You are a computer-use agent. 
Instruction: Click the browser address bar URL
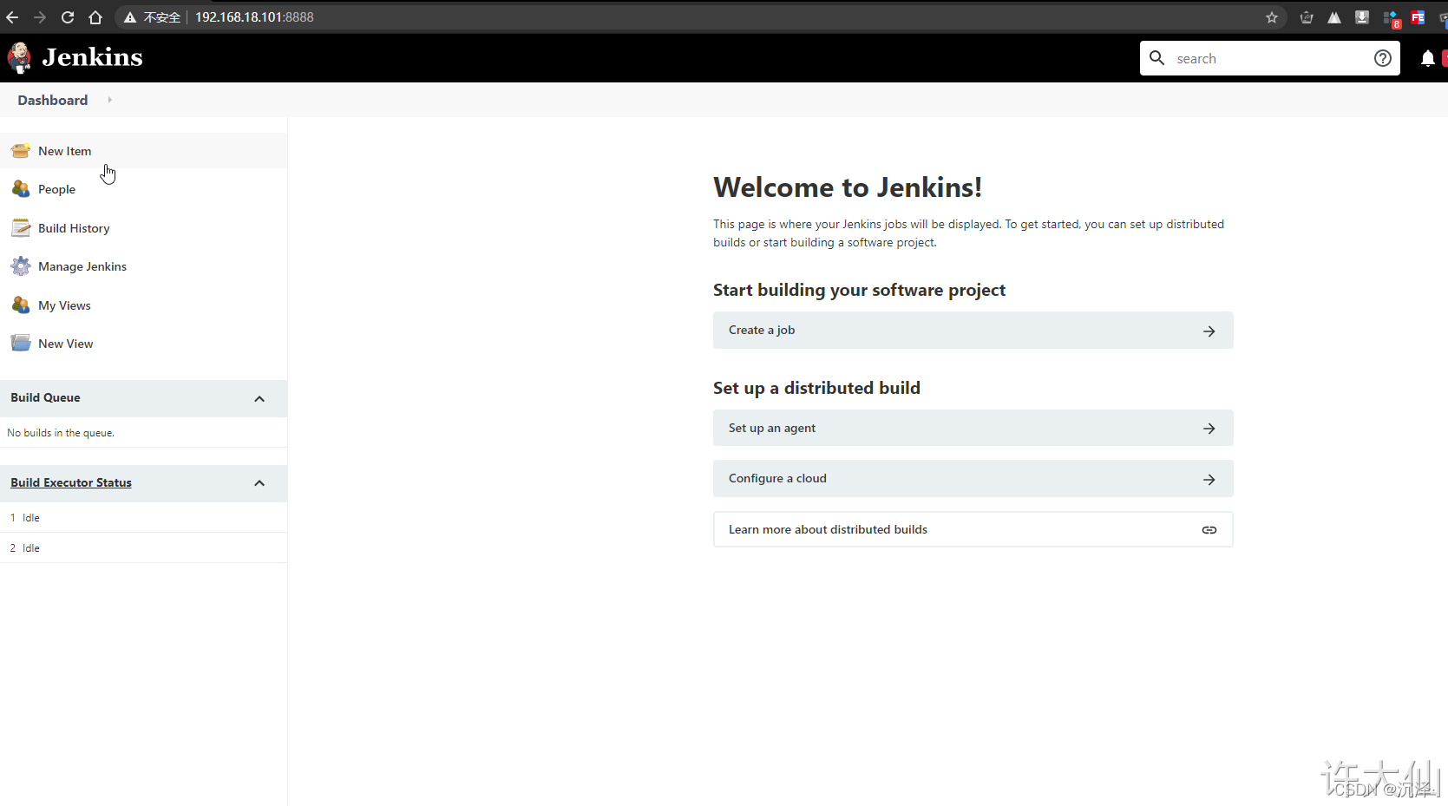(x=254, y=17)
